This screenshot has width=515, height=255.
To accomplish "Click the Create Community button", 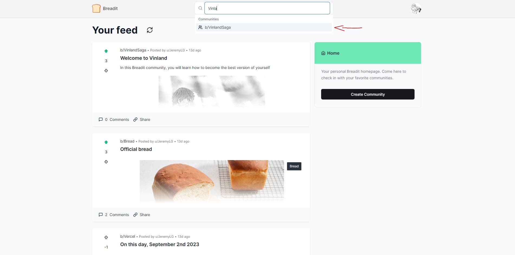I will [368, 94].
